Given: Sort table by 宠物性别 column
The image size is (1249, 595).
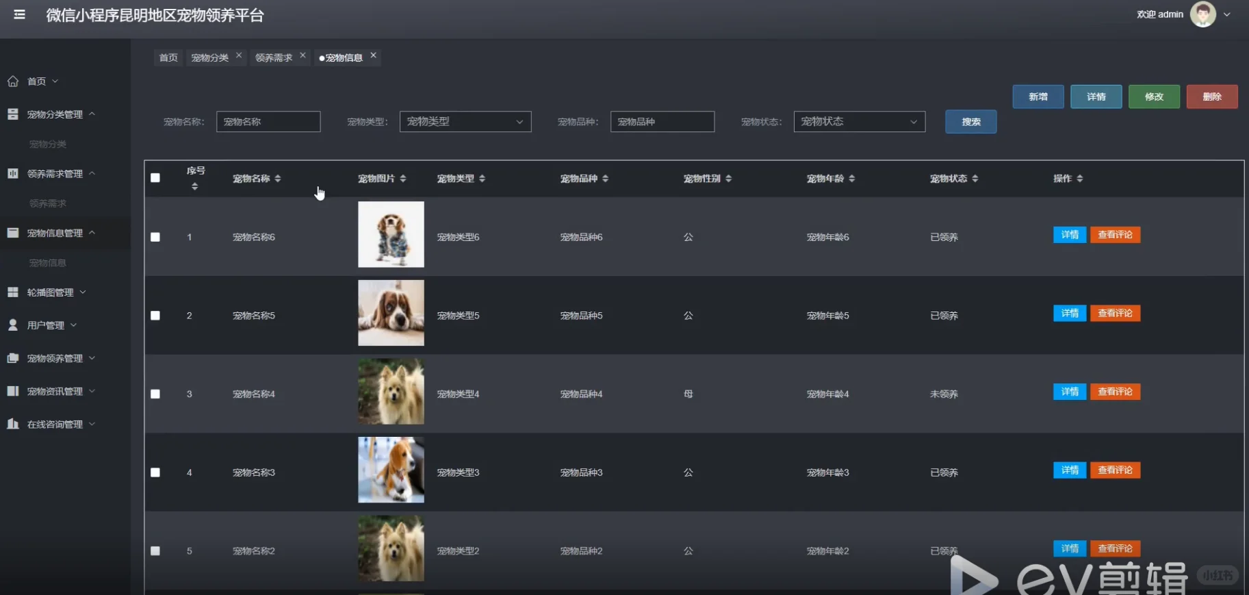Looking at the screenshot, I should pyautogui.click(x=729, y=179).
